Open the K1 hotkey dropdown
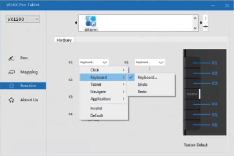 pyautogui.click(x=94, y=62)
